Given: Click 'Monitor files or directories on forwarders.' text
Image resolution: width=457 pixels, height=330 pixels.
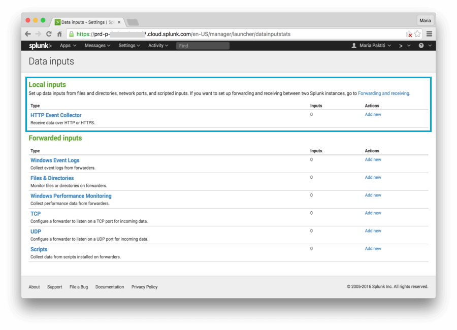Looking at the screenshot, I should (69, 186).
